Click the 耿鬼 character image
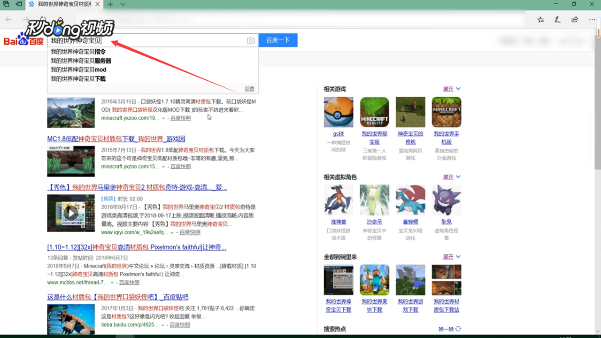Screen dimensions: 601x338 447,200
